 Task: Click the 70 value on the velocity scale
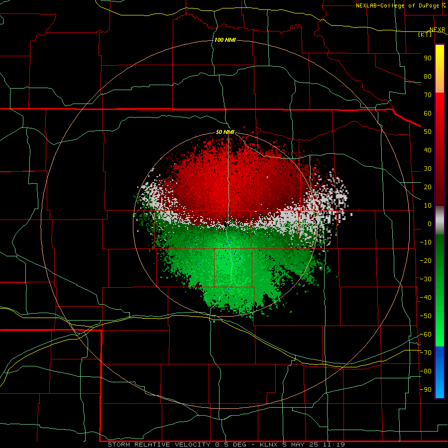click(x=428, y=95)
